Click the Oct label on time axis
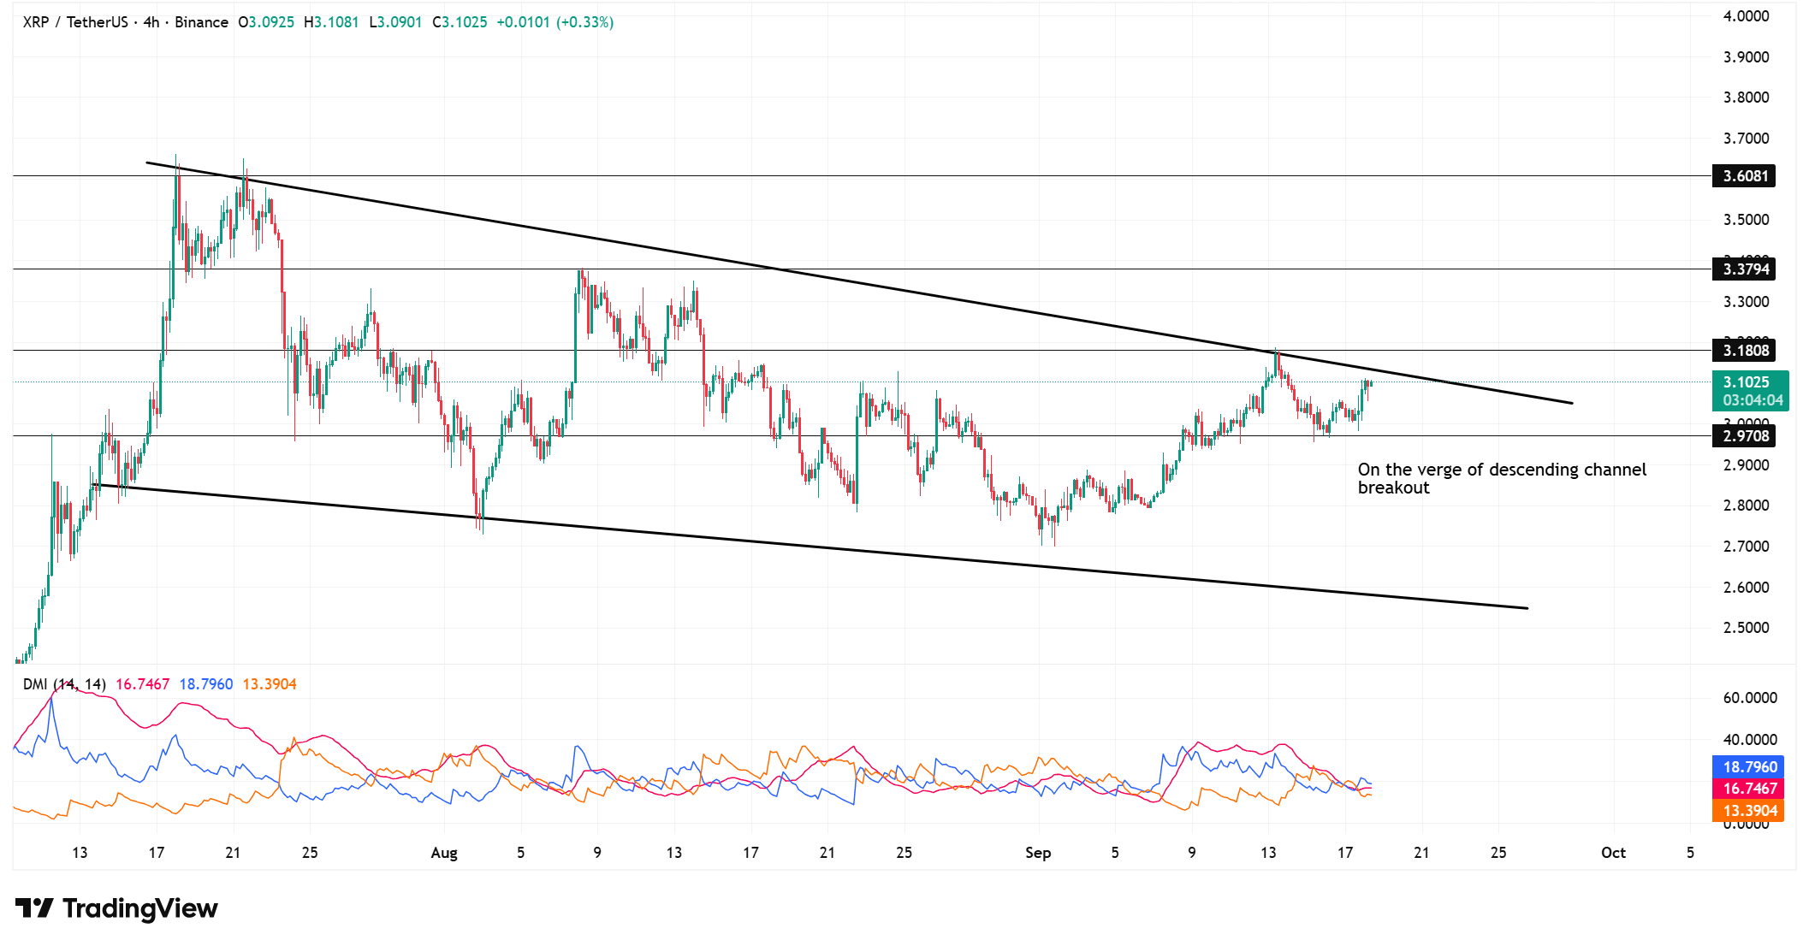Screen dimensions: 1809x946 pos(1612,853)
